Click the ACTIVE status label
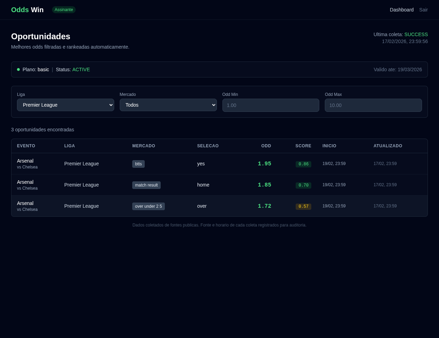The width and height of the screenshot is (439, 338). pos(81,69)
